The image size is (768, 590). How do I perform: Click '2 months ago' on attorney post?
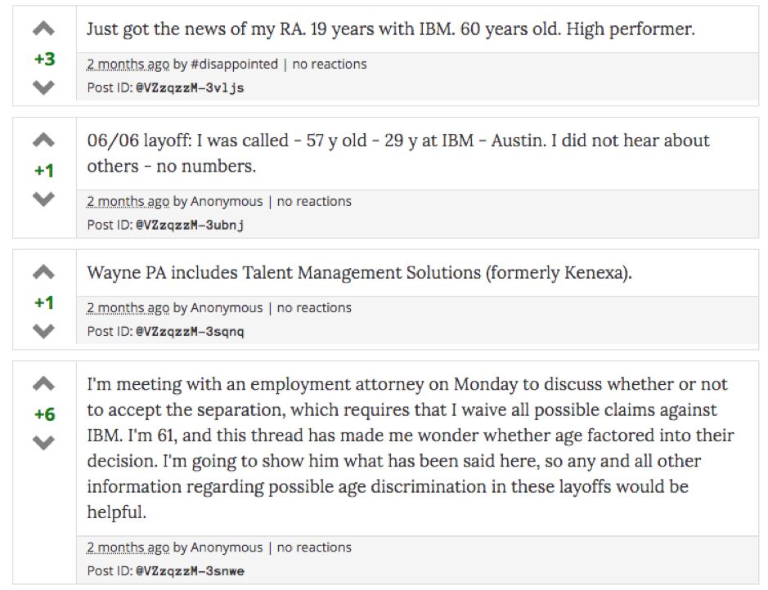click(x=128, y=548)
